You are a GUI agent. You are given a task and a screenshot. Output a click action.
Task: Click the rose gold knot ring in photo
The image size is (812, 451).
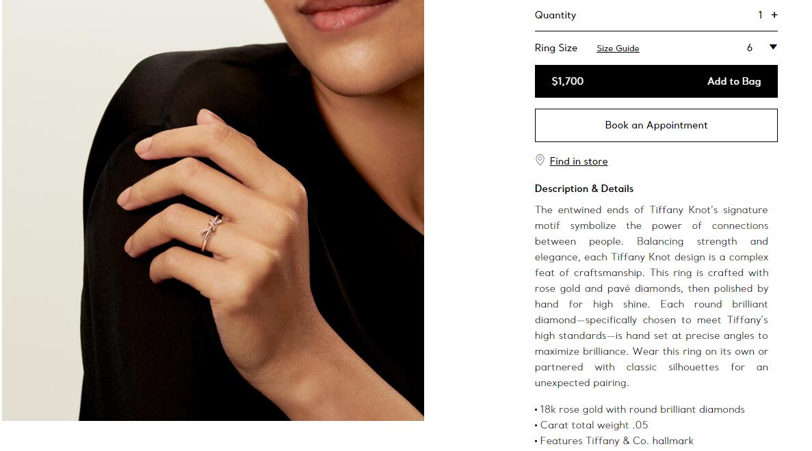tap(211, 233)
